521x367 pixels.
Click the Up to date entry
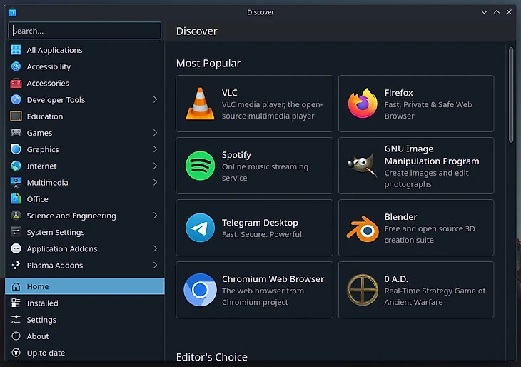[x=46, y=353]
